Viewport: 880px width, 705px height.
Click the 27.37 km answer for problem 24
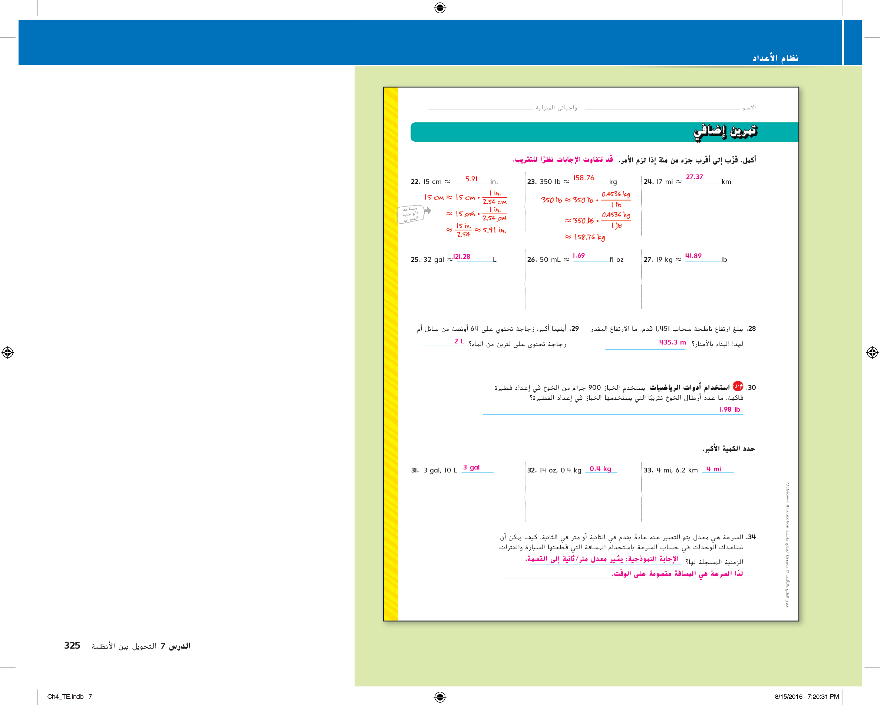694,177
